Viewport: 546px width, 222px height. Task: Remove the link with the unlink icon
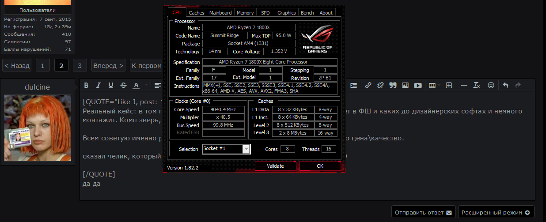coord(380,85)
